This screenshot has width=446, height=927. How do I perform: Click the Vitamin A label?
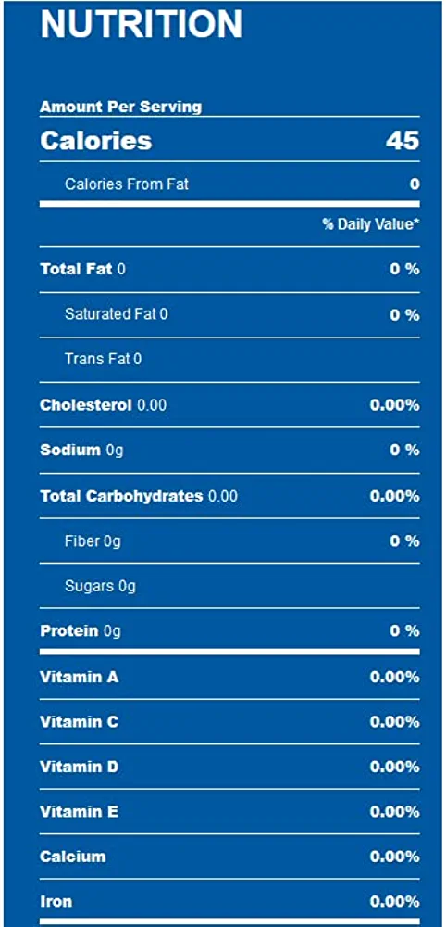[79, 677]
